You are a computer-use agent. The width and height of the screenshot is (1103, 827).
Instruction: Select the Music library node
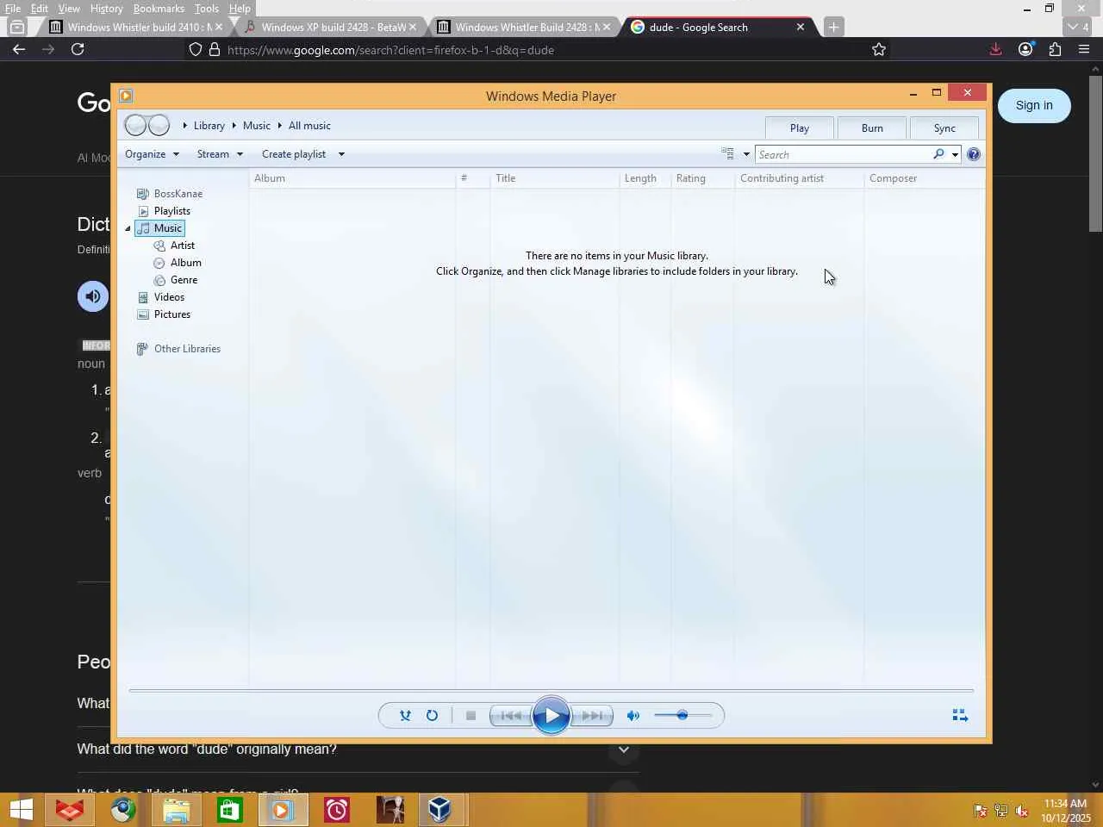[x=160, y=228]
